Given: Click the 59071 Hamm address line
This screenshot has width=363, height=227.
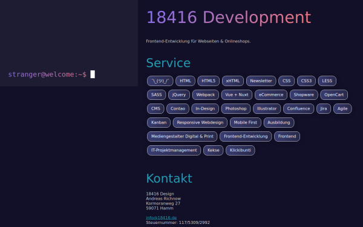Looking at the screenshot, I should click(160, 208).
